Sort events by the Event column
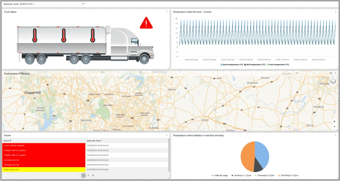This screenshot has height=181, width=340. (7, 141)
